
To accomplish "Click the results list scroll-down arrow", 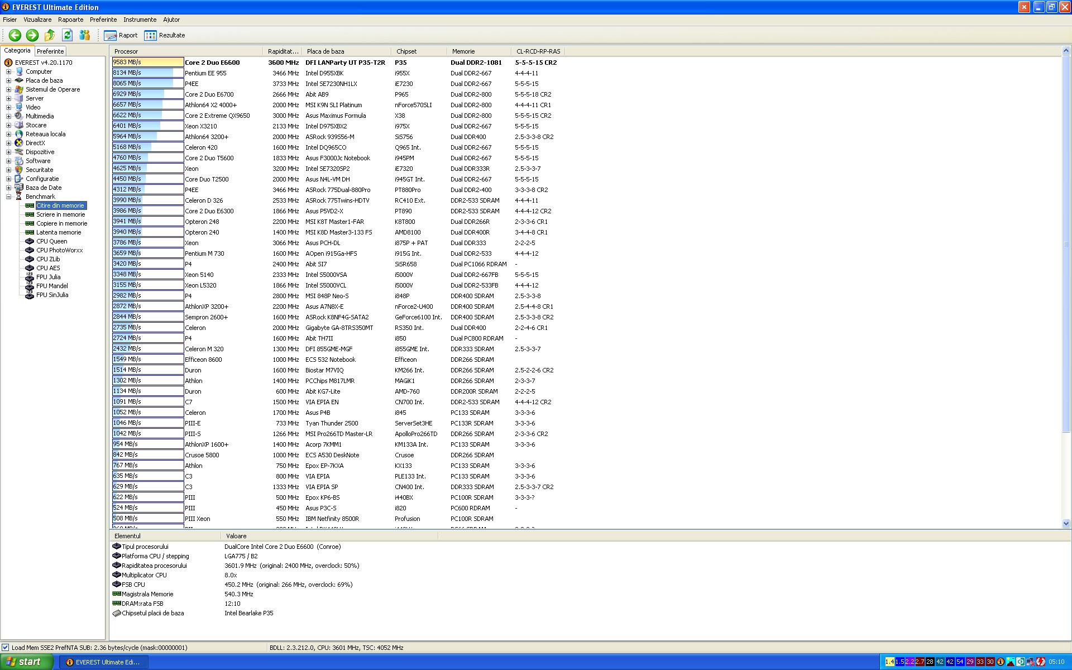I will [x=1066, y=524].
